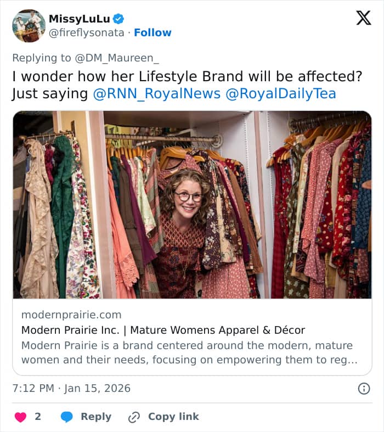
Task: Open the MissyLuLu display name
Action: click(79, 19)
